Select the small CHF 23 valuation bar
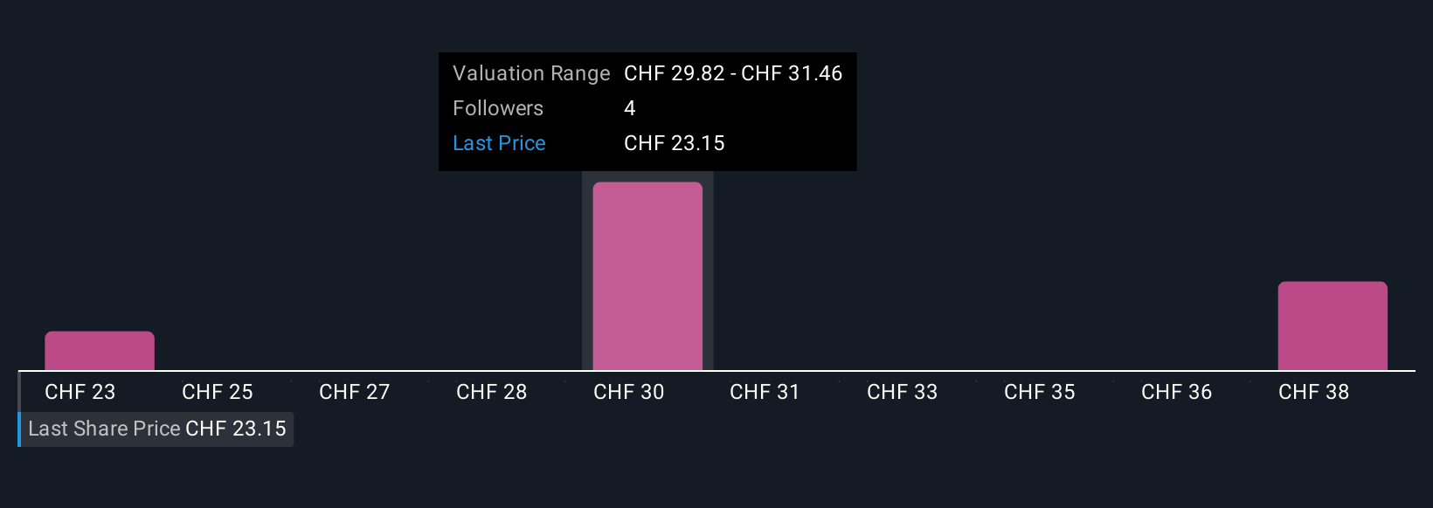Screen dimensions: 1433x508 click(100, 351)
